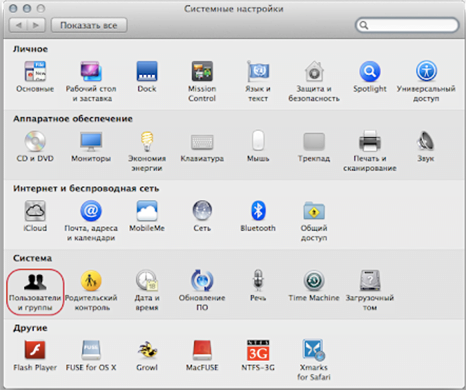Go back with the left arrow button

point(19,25)
